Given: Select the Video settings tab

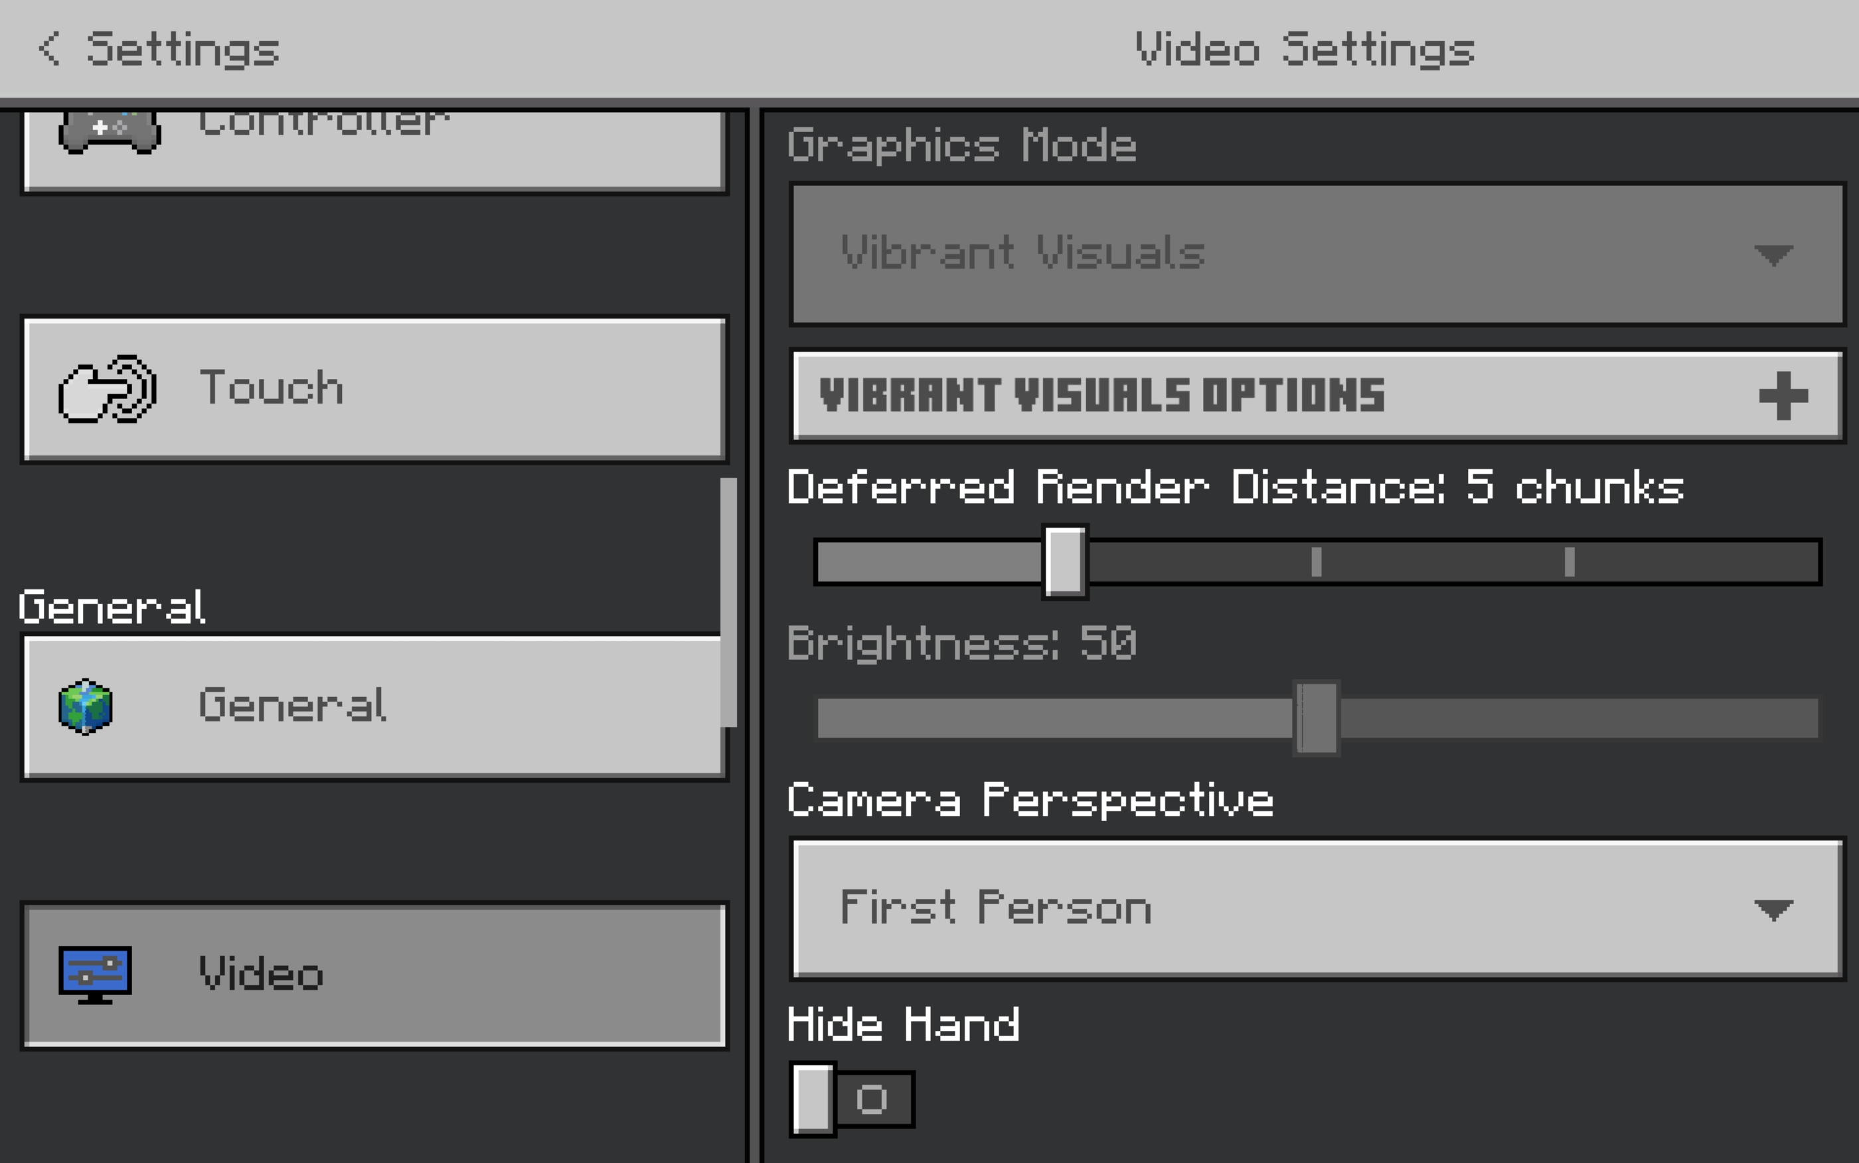Looking at the screenshot, I should [374, 974].
